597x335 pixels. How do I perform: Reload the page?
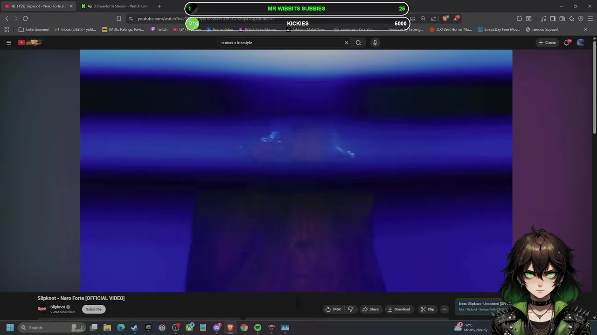[x=26, y=19]
